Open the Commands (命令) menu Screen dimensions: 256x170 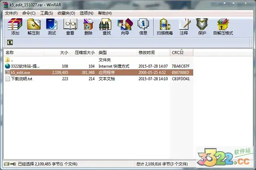(29, 13)
